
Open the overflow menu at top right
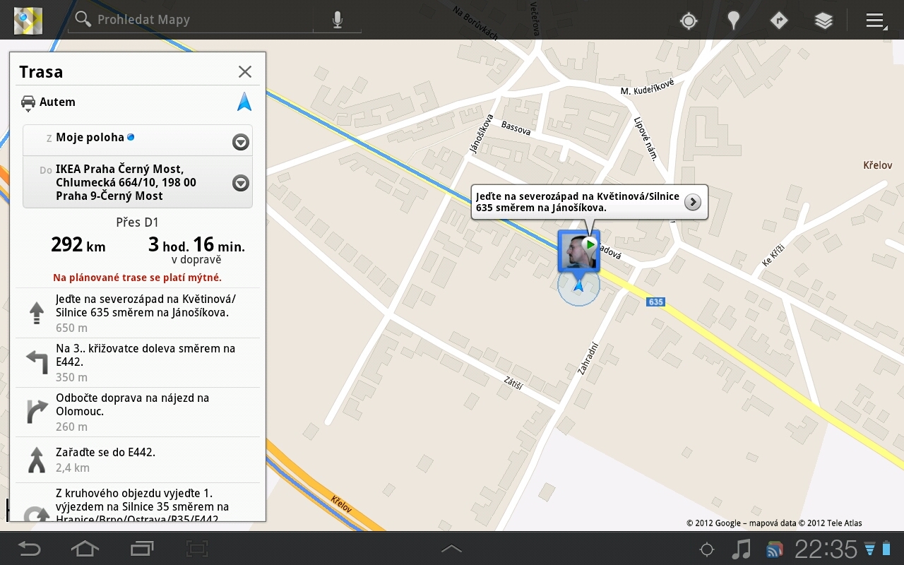click(874, 20)
